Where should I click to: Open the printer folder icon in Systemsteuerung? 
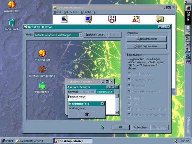point(160,19)
